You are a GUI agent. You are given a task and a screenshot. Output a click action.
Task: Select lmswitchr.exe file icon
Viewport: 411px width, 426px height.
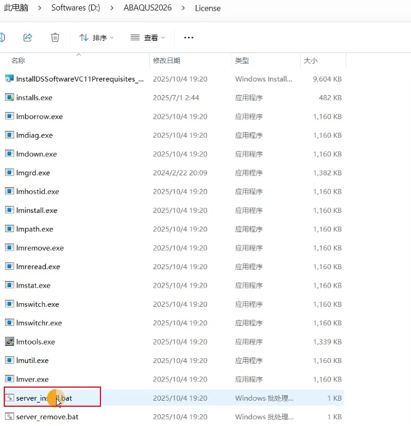pos(9,322)
